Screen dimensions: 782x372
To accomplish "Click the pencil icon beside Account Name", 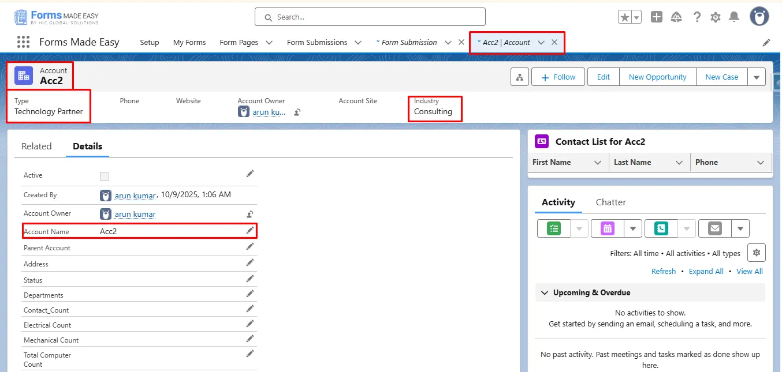I will 250,230.
